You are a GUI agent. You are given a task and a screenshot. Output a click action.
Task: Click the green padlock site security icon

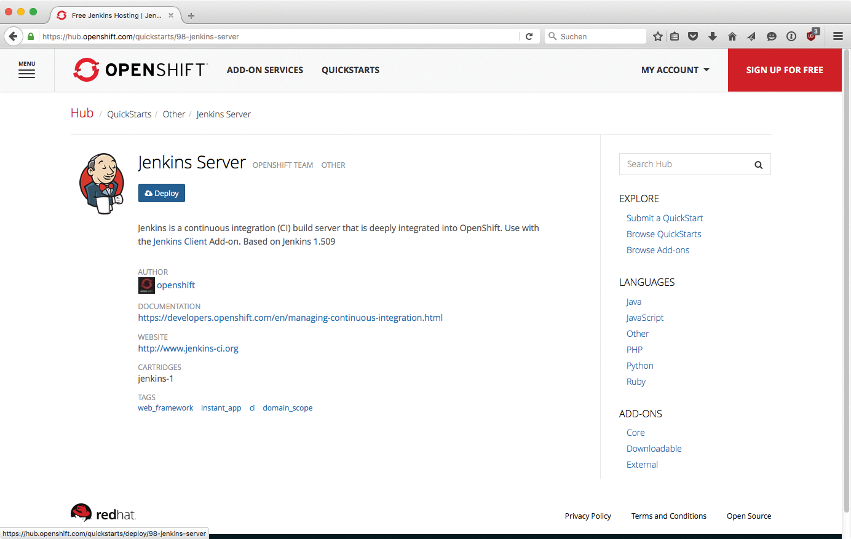click(x=31, y=36)
